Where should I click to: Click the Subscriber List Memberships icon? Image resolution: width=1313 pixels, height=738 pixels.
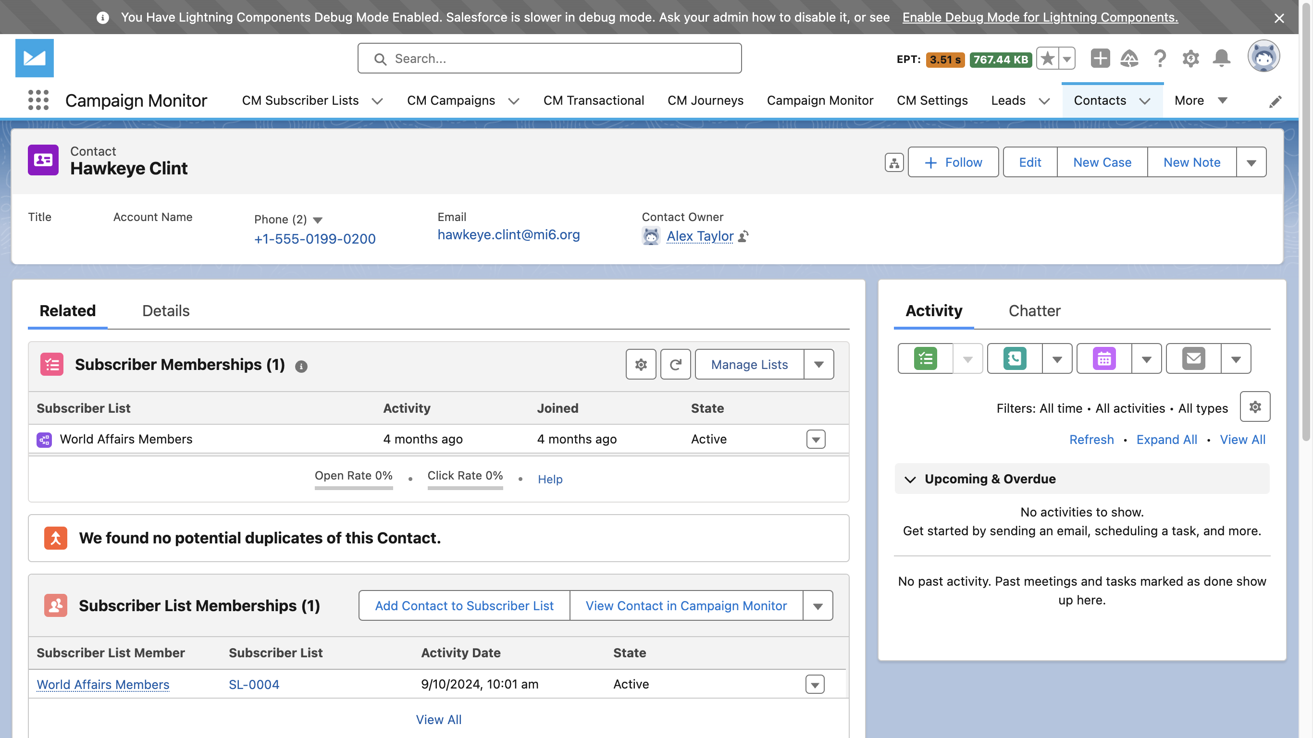56,605
